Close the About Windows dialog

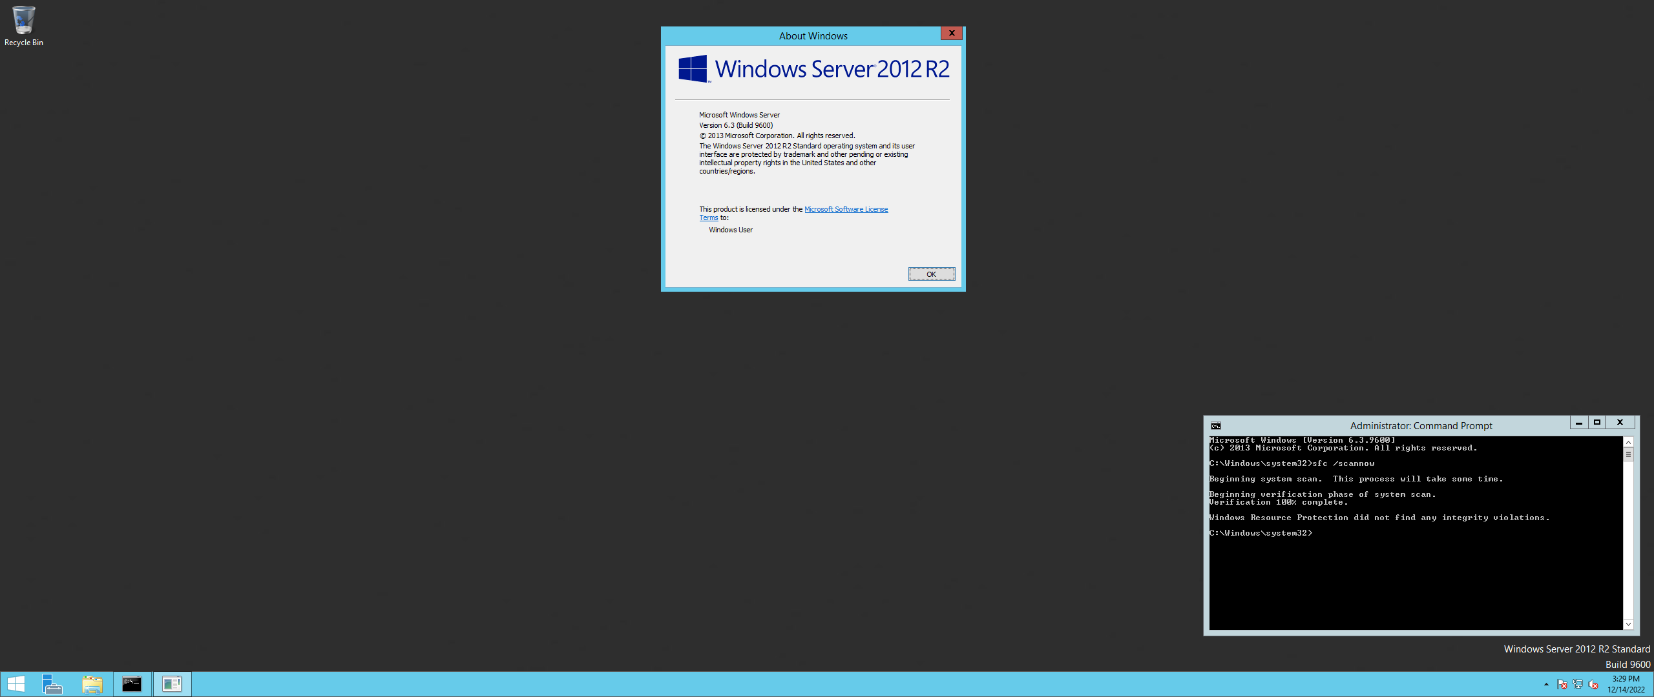(x=952, y=33)
